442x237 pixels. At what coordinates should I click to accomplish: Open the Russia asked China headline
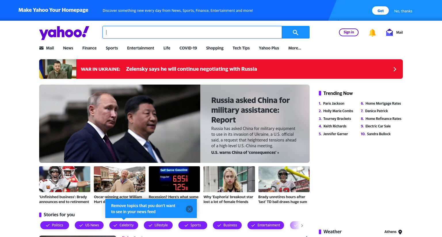point(250,110)
